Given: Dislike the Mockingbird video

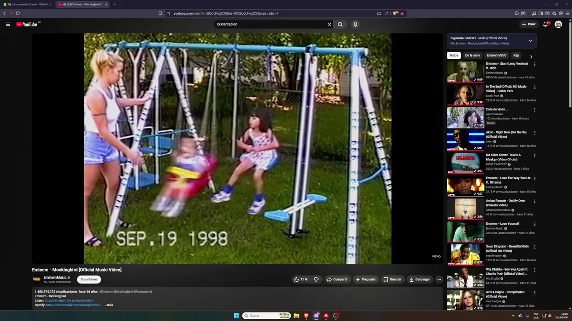Looking at the screenshot, I should pyautogui.click(x=316, y=280).
